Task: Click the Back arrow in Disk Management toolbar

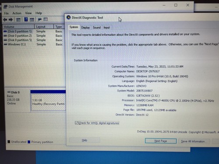Action: coord(5,20)
